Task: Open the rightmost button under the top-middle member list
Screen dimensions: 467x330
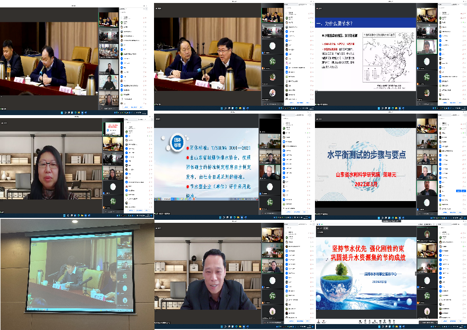Action: pyautogui.click(x=308, y=102)
